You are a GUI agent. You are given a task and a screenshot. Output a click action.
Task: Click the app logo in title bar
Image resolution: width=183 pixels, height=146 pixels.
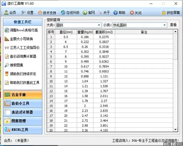[4, 3]
